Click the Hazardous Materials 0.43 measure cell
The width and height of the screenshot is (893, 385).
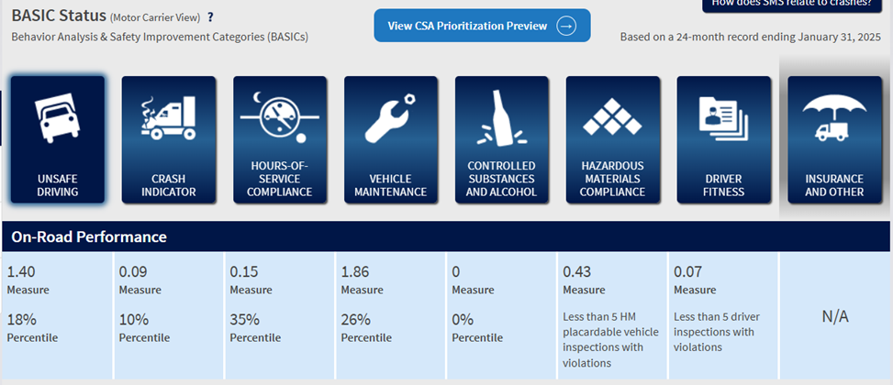pyautogui.click(x=612, y=280)
